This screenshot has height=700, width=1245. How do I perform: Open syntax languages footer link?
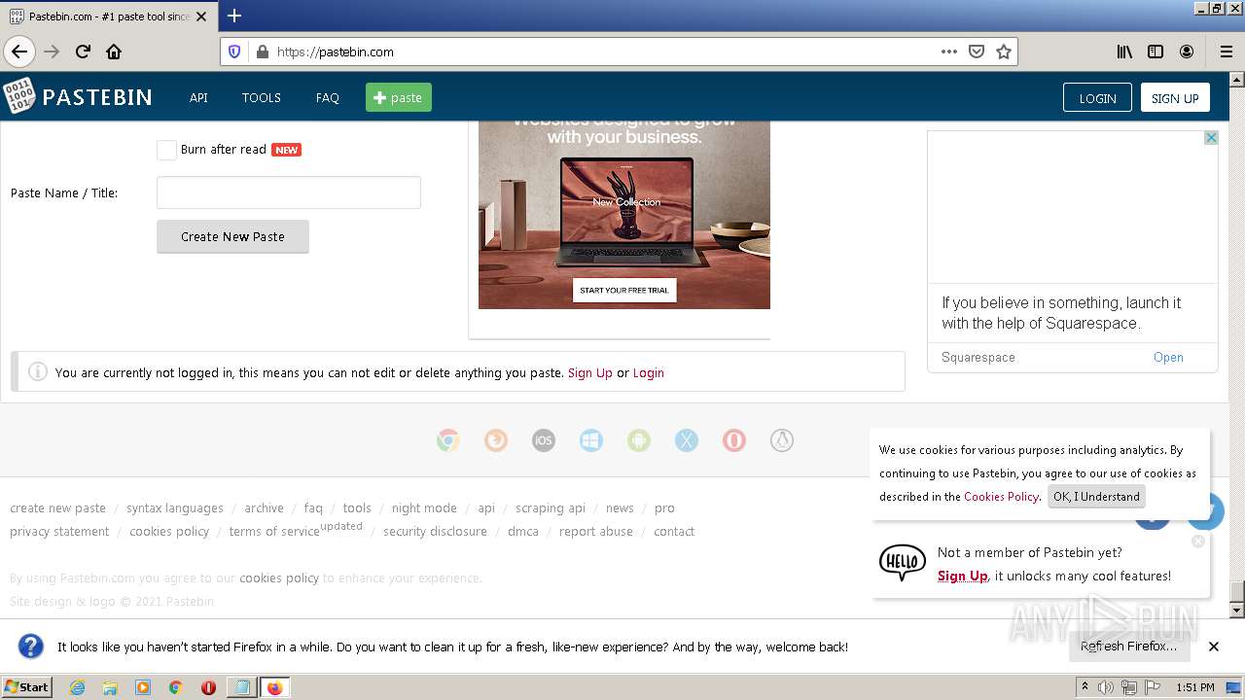[175, 507]
